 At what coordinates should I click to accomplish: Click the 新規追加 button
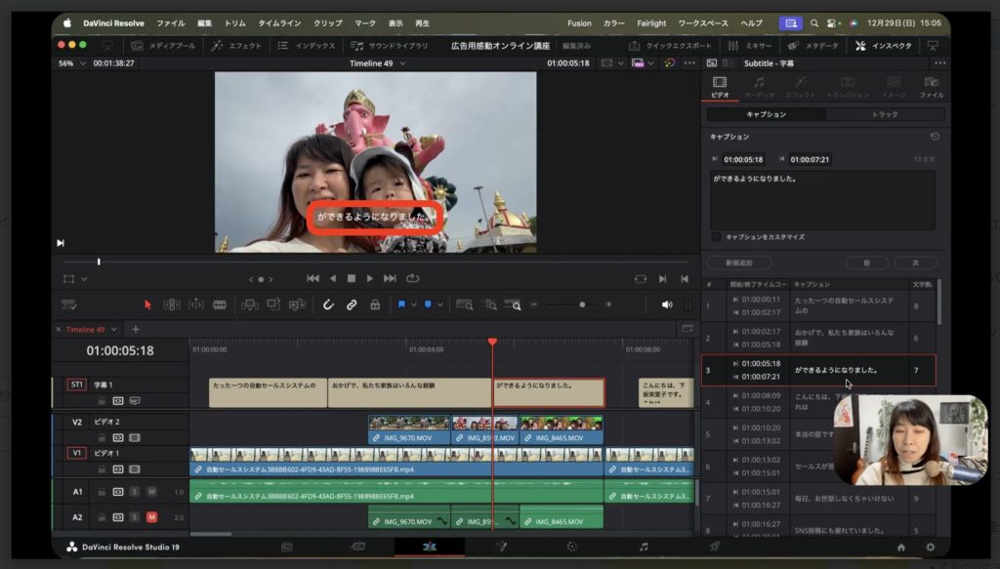pos(739,263)
